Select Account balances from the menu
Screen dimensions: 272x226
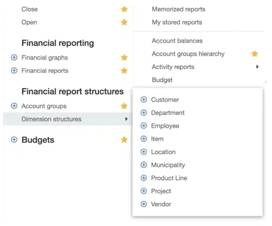[177, 41]
